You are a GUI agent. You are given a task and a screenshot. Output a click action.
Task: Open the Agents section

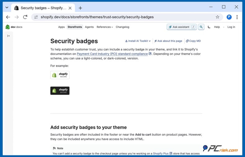(89, 27)
